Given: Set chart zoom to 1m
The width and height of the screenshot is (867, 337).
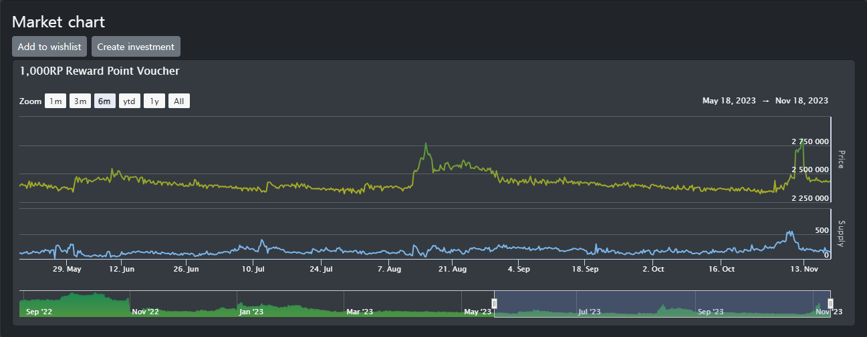Looking at the screenshot, I should (x=55, y=101).
